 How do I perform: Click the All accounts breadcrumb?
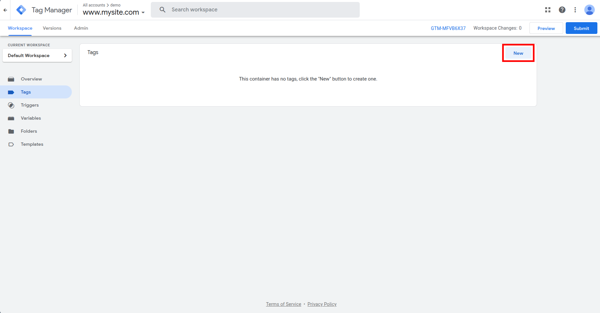94,5
